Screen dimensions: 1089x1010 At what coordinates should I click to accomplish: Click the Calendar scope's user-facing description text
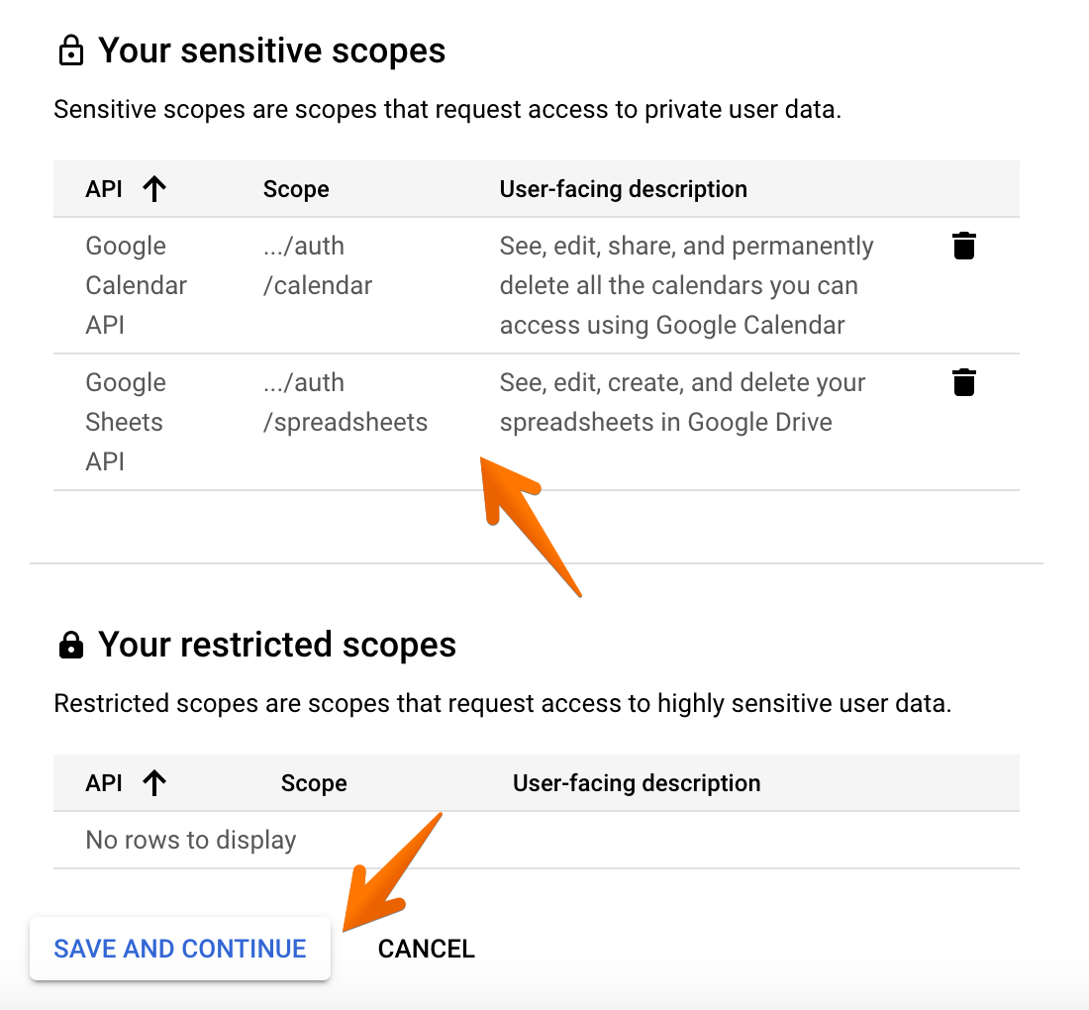click(x=686, y=285)
